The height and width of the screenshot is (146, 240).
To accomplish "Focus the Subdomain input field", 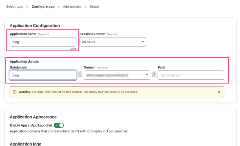I will 43,75.
